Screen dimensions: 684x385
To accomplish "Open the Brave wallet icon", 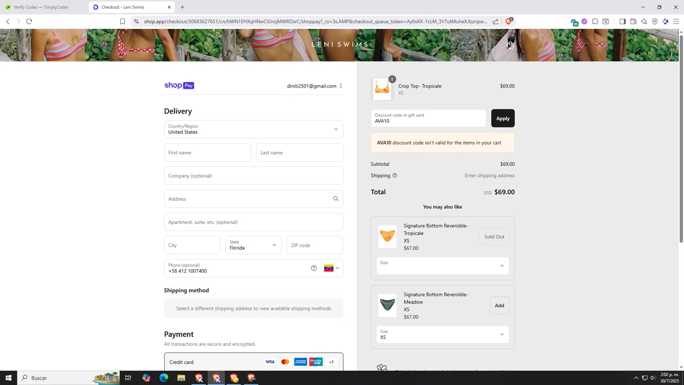I will (633, 21).
